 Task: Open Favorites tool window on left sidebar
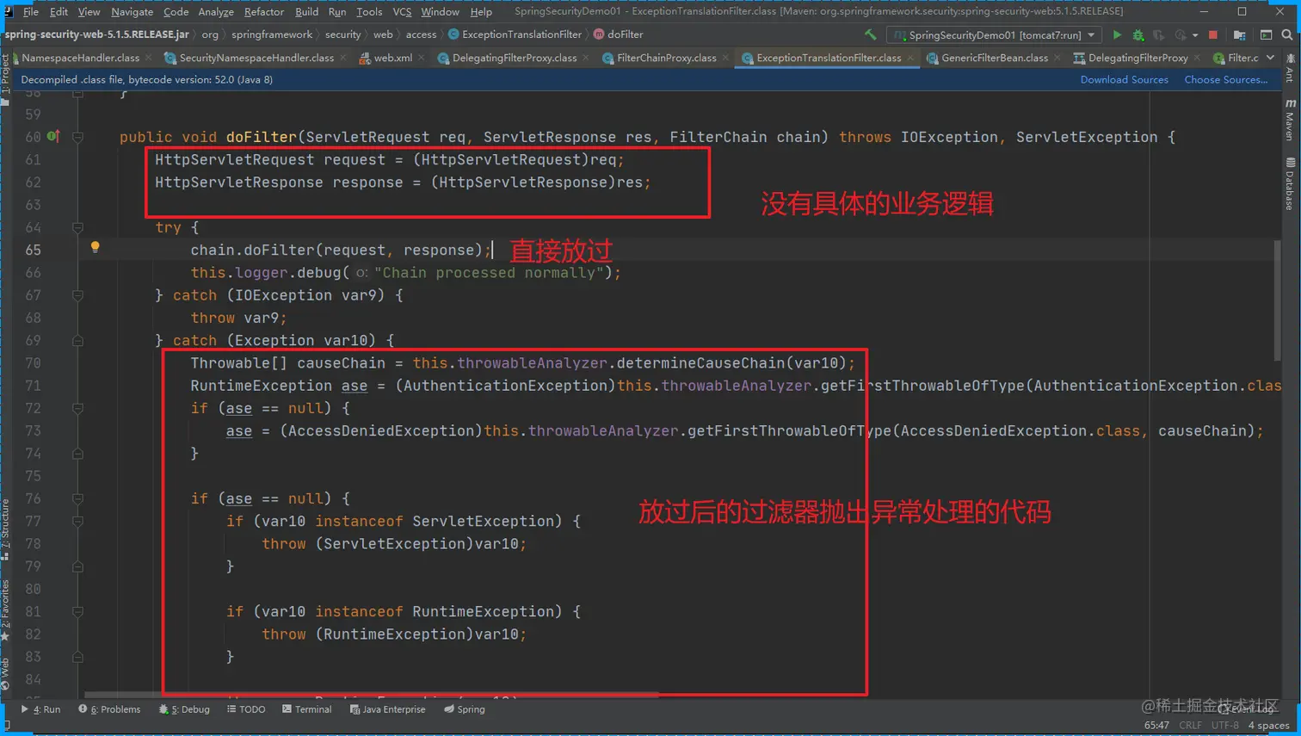[5, 610]
